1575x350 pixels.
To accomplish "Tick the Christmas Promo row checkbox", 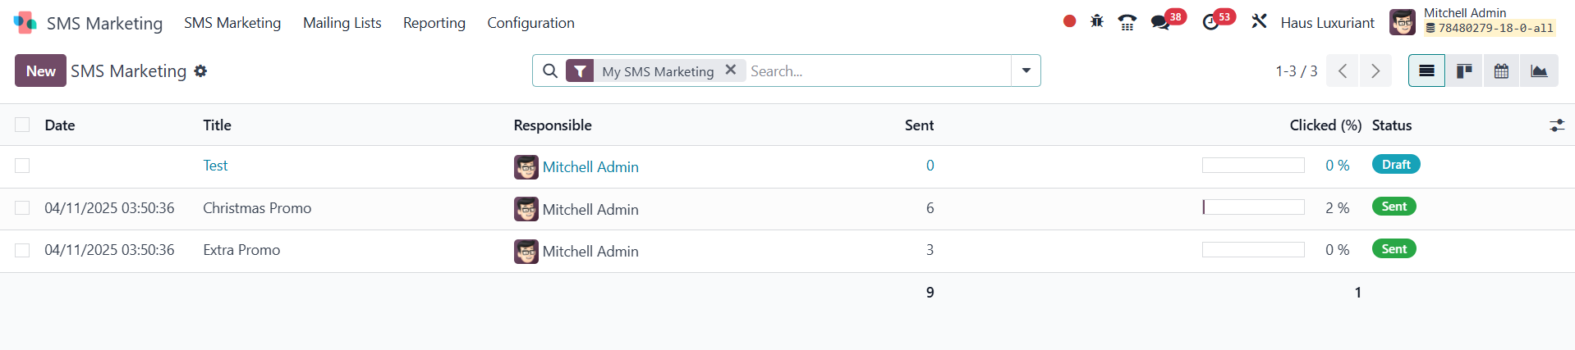I will pyautogui.click(x=22, y=208).
